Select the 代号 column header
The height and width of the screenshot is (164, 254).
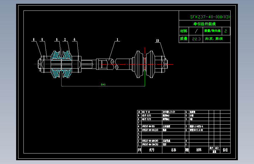click(152, 150)
